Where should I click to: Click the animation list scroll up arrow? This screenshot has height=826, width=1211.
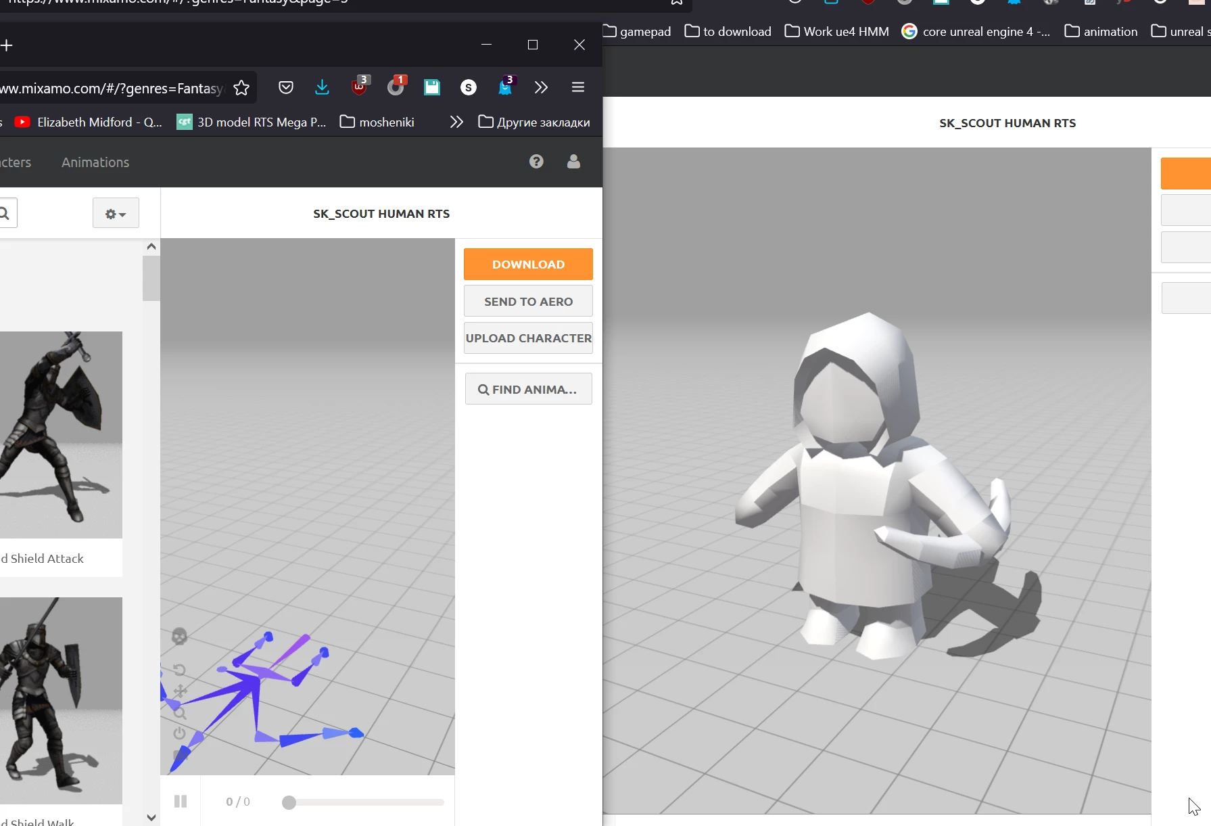[151, 247]
